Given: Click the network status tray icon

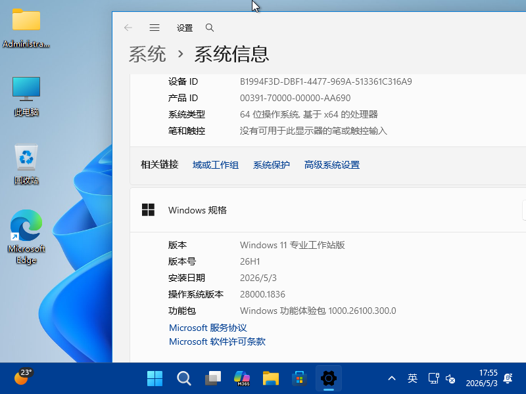Looking at the screenshot, I should tap(434, 379).
